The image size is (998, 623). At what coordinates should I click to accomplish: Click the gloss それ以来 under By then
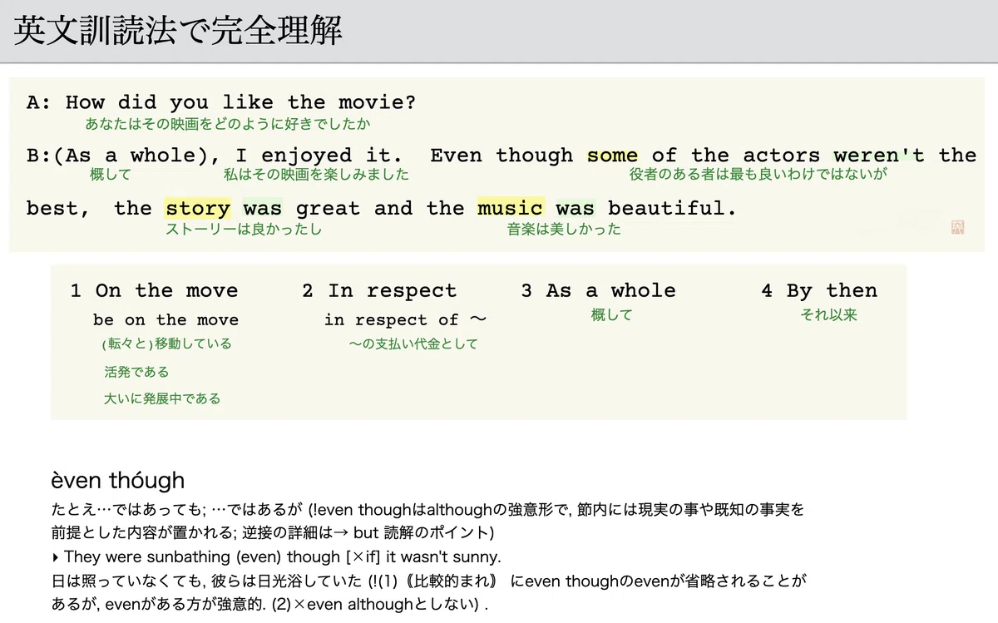click(828, 315)
